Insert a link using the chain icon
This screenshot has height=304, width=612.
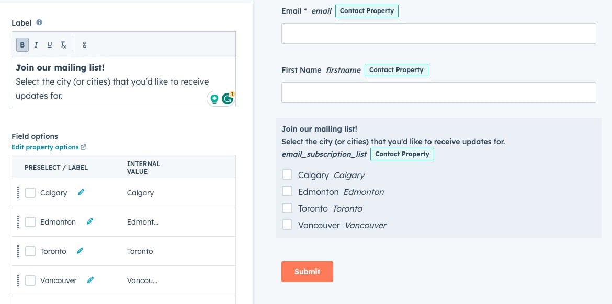click(84, 44)
